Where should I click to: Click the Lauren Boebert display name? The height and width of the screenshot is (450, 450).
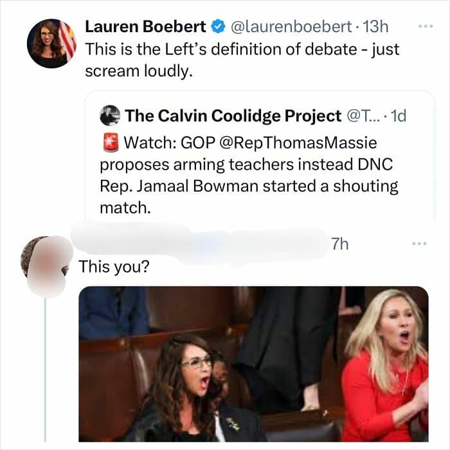click(x=145, y=27)
